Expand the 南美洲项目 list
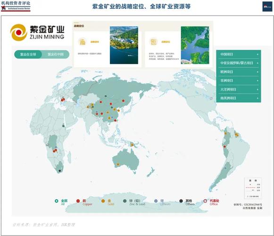 pos(239,98)
